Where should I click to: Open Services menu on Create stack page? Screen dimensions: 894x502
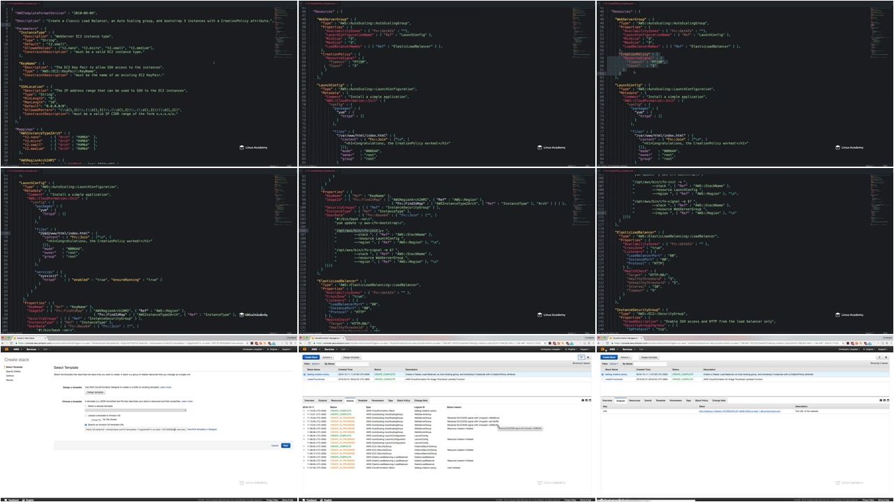(x=32, y=349)
